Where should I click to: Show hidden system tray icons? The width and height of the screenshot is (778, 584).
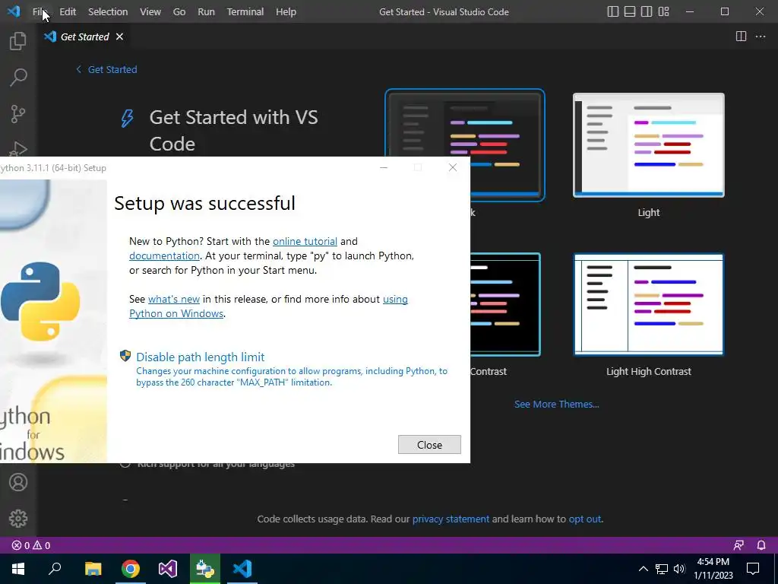point(643,569)
